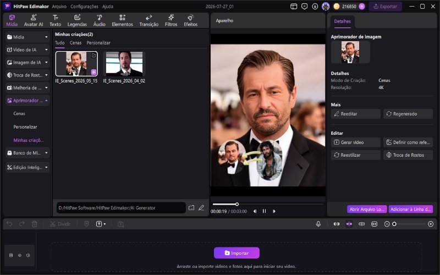This screenshot has width=440, height=275.
Task: Open the Elementos tool
Action: 122,20
